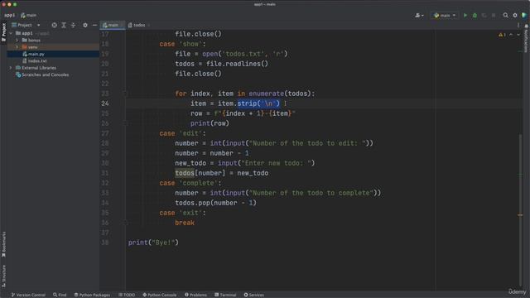Click the enumerate function call
Viewport: 530px width, 298px height.
pyautogui.click(x=267, y=94)
